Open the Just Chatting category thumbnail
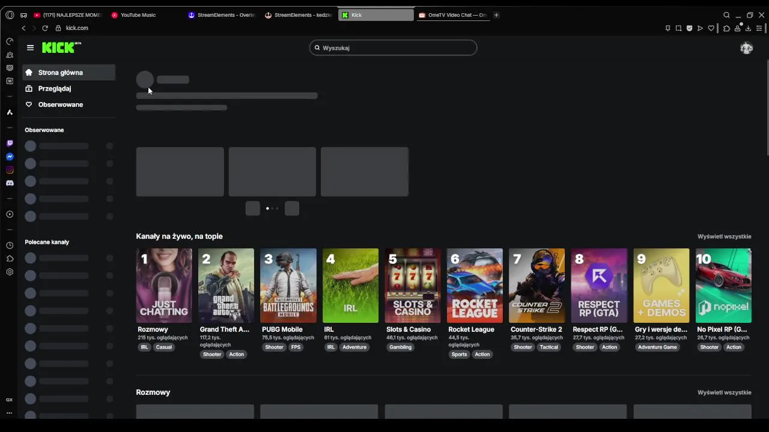This screenshot has height=432, width=769. point(164,286)
